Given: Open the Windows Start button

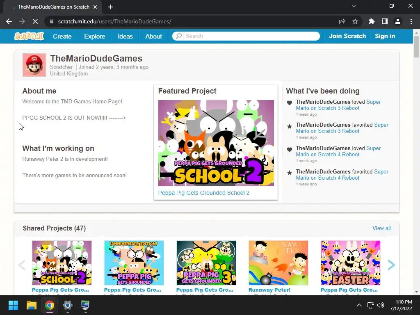Looking at the screenshot, I should click(x=13, y=305).
